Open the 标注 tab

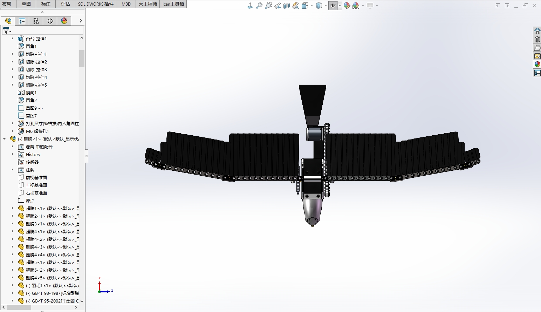pyautogui.click(x=46, y=4)
